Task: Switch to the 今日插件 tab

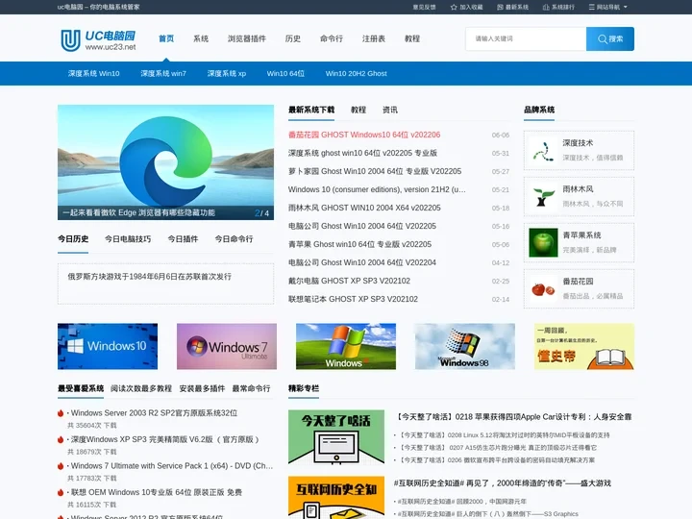Action: pyautogui.click(x=183, y=239)
